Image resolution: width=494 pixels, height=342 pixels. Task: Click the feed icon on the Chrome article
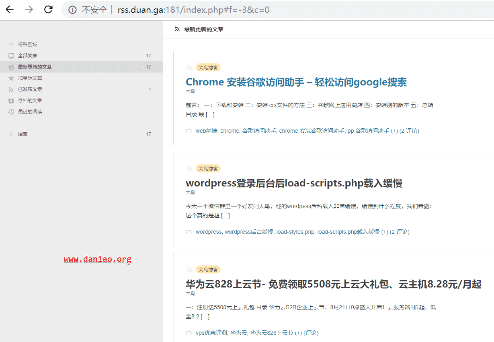pos(189,68)
